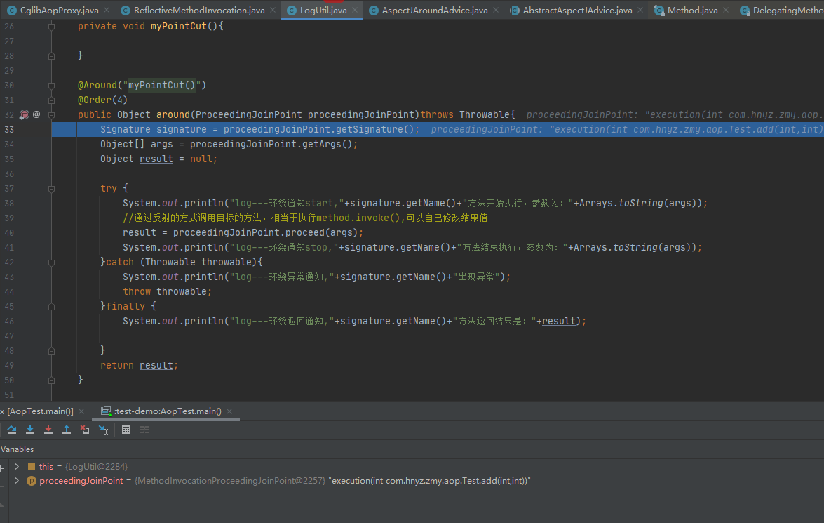
Task: Open the AbstractAspectJAdvice.java tab
Action: (578, 10)
